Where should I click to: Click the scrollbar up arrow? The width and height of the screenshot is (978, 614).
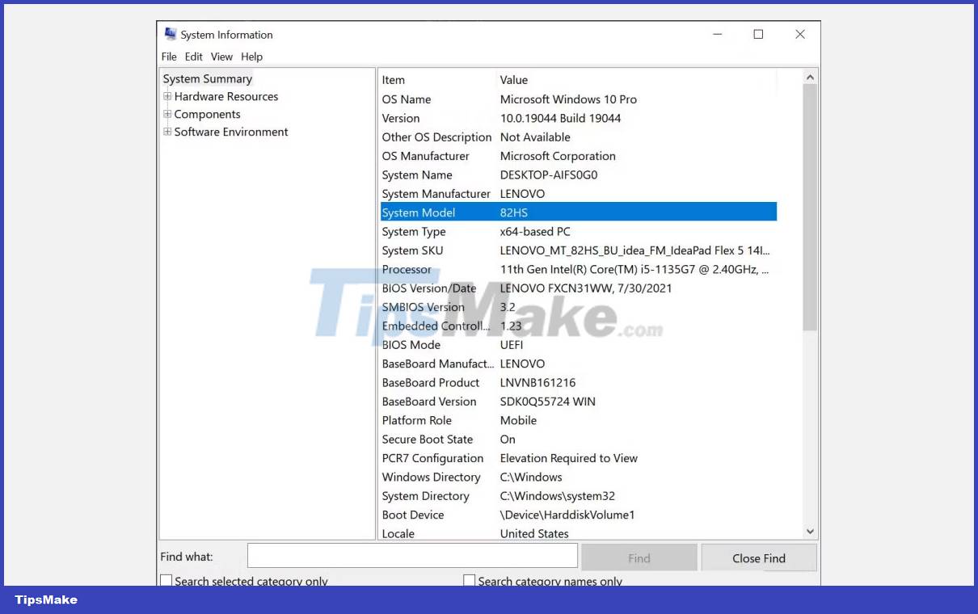[x=809, y=76]
